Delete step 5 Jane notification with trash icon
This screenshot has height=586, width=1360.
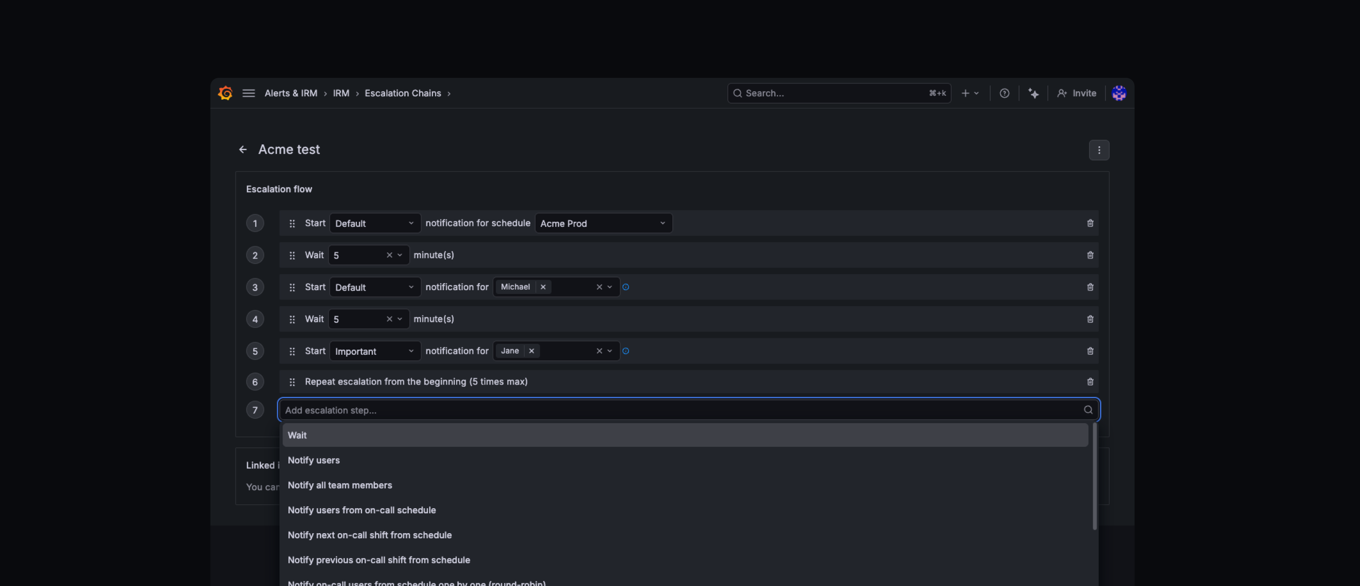click(x=1090, y=351)
